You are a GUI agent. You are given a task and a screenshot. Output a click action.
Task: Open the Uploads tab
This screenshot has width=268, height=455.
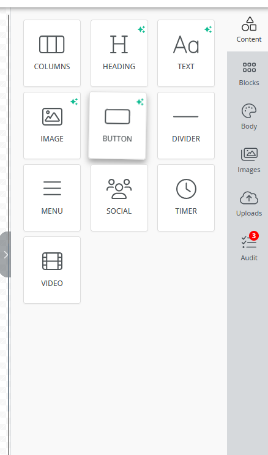click(249, 204)
